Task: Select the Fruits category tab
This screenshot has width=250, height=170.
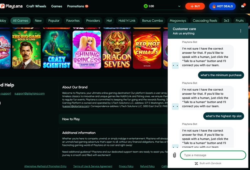Action: pyautogui.click(x=240, y=21)
